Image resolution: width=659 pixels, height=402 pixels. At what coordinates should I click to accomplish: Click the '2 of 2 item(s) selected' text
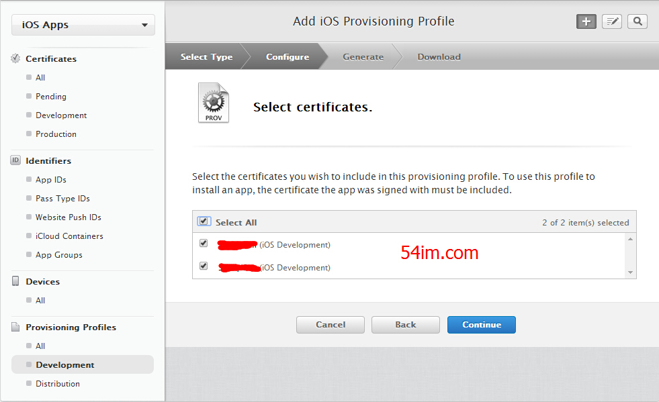pos(586,223)
